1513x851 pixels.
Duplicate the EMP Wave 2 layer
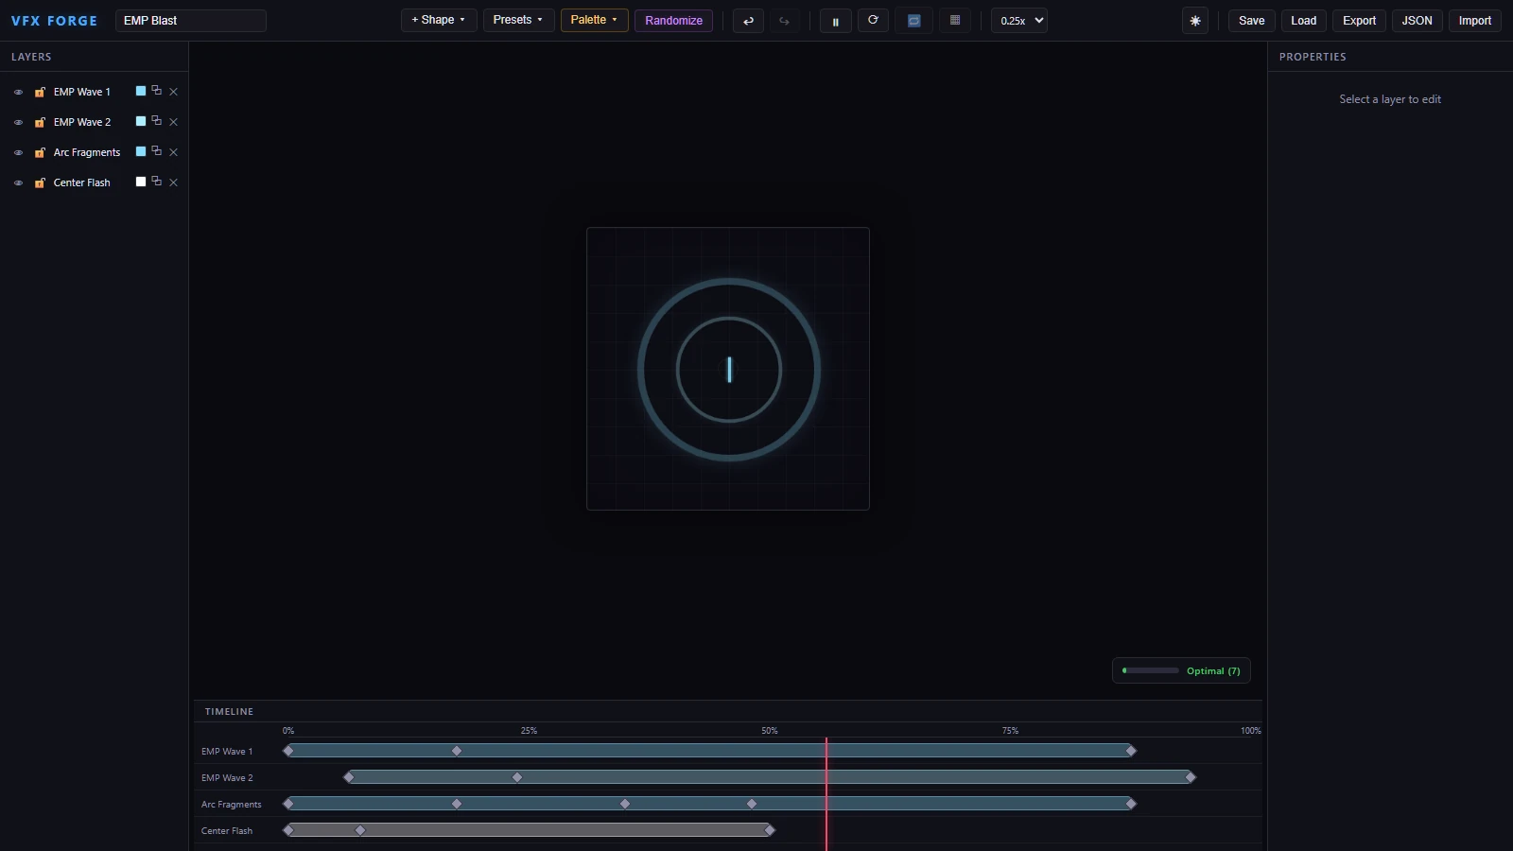click(157, 121)
